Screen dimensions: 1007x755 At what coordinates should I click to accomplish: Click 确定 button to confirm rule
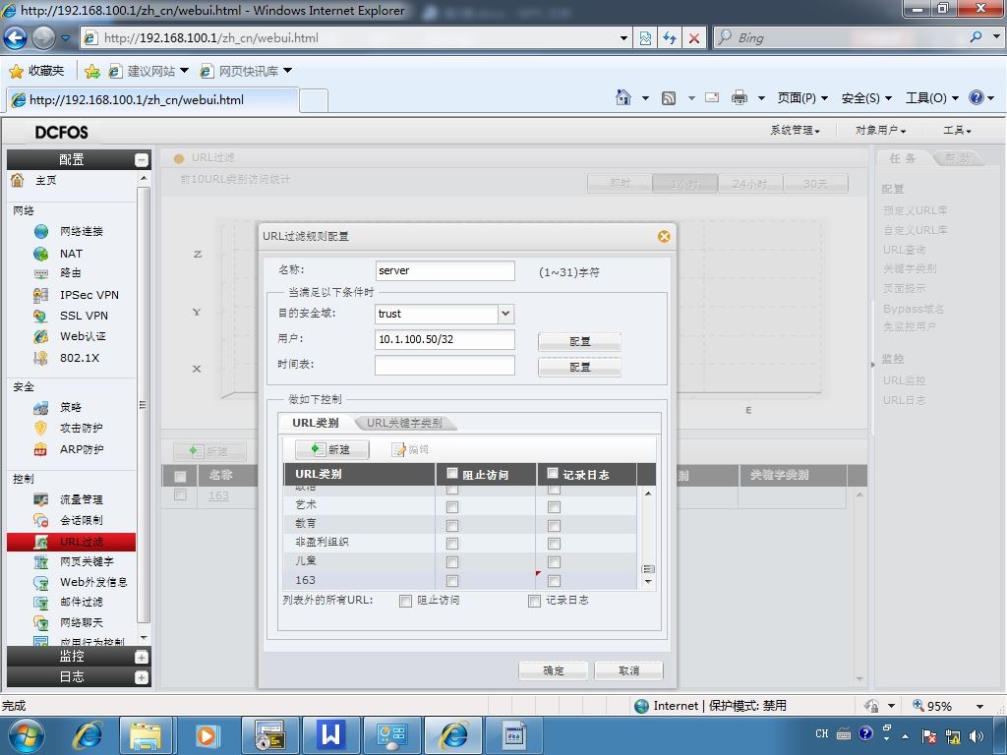point(553,670)
